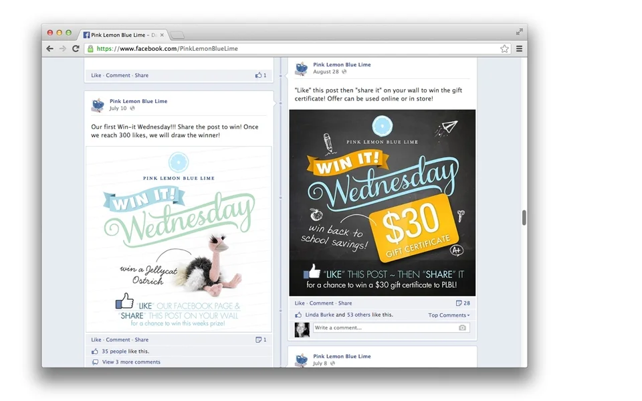Select the Pink Lemon Blue Lime browser tab
Image resolution: width=642 pixels, height=401 pixels.
click(123, 35)
